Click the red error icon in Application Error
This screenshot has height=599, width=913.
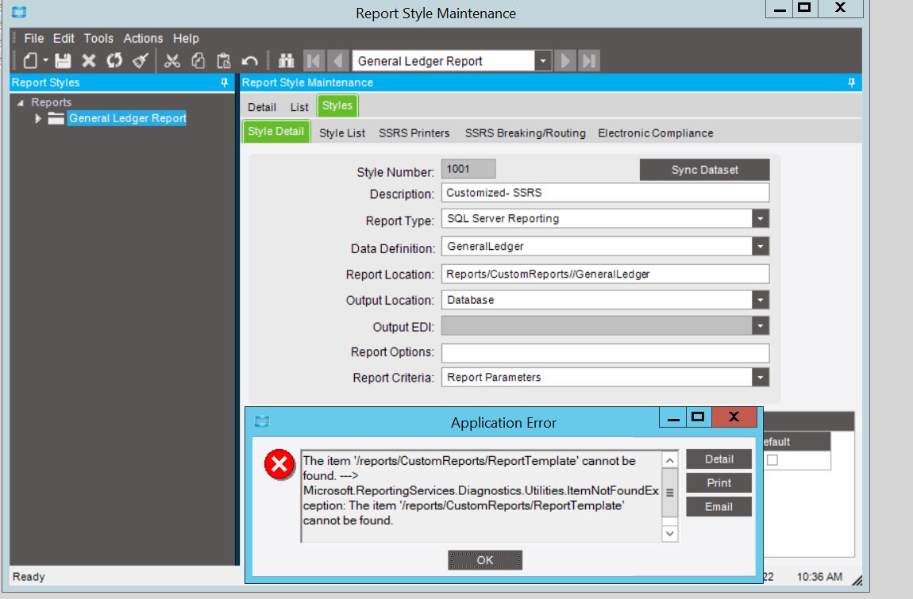coord(279,465)
